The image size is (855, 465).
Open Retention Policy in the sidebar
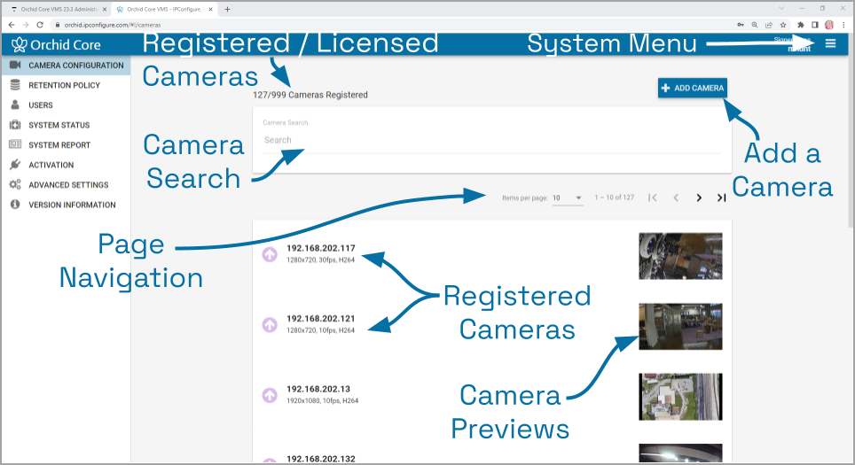66,85
